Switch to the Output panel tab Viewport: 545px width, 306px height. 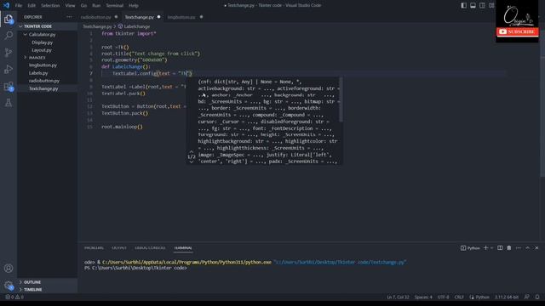[x=119, y=248]
